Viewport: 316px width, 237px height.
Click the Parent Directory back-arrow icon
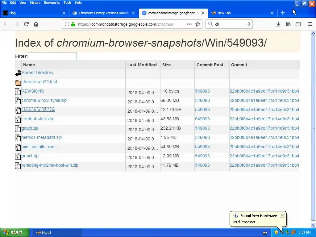pos(18,73)
